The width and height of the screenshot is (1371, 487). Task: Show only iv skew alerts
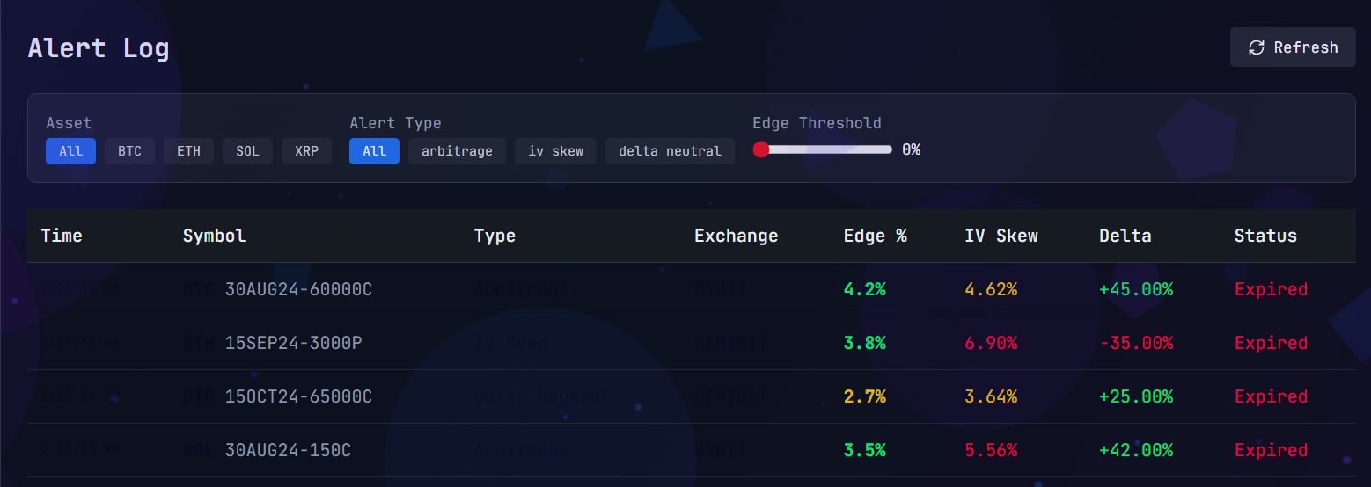[555, 151]
